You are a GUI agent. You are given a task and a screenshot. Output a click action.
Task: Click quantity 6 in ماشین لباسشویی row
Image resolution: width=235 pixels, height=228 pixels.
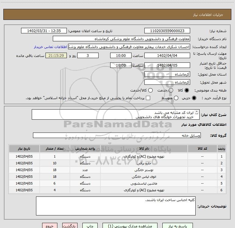(55, 183)
